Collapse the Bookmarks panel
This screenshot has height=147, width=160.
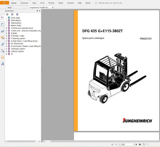click(39, 11)
